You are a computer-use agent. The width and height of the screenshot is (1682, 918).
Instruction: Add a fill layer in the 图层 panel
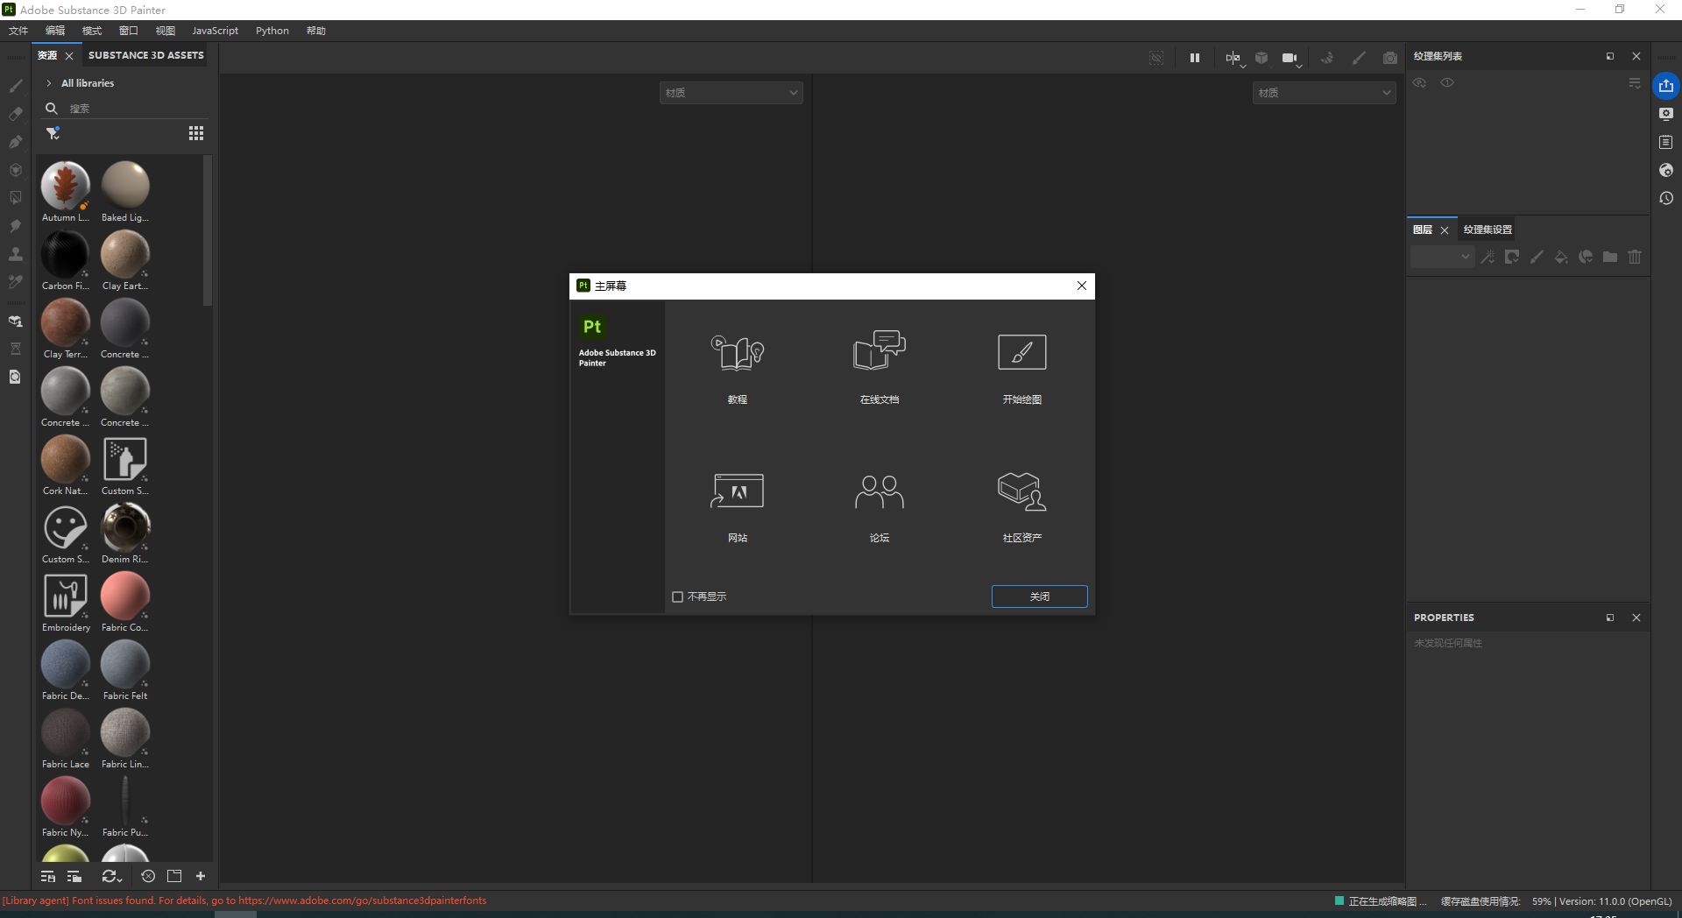pos(1560,257)
